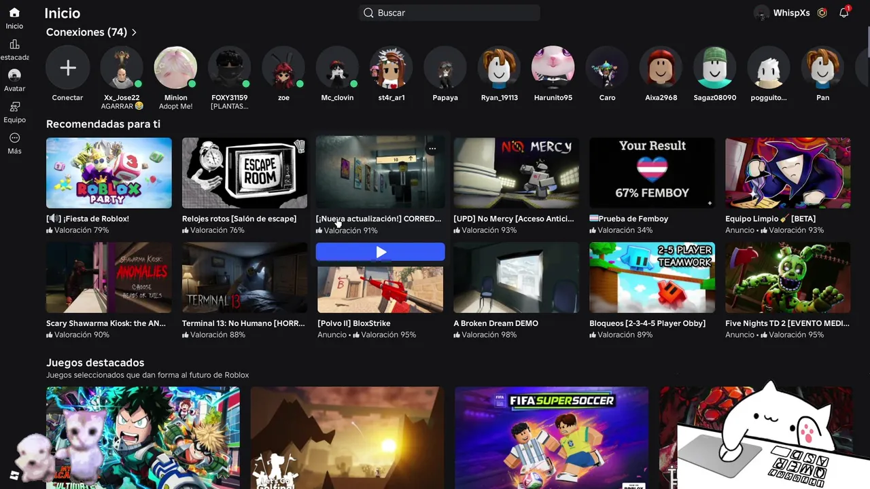
Task: Click the [Polvo II] BloxStrike title
Action: click(x=354, y=323)
